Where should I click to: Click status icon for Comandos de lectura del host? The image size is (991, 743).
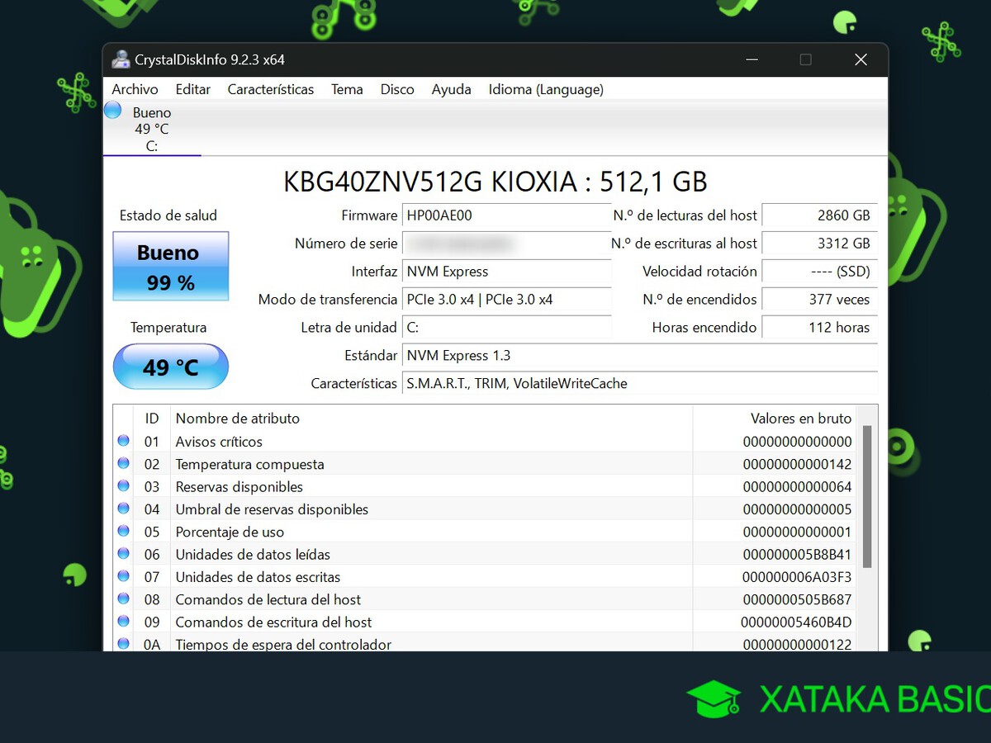[124, 599]
